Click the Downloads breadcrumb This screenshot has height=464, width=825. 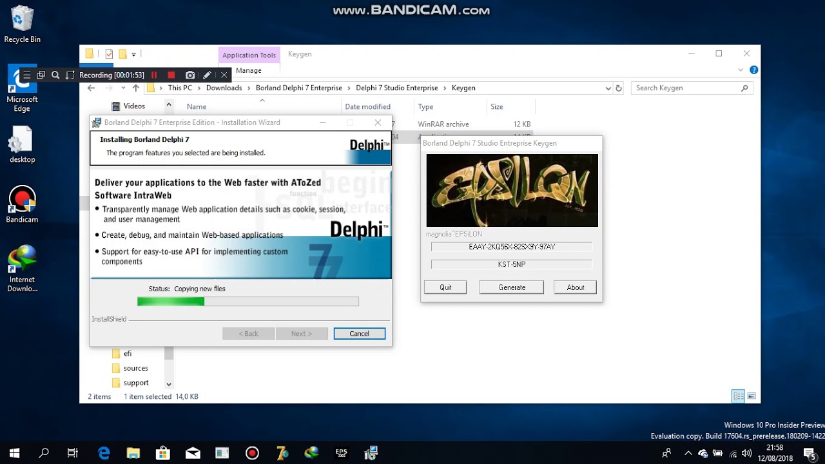coord(224,88)
